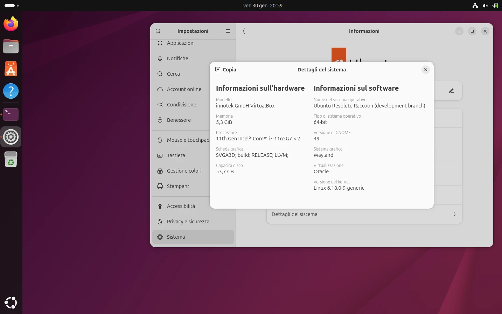
Task: Open Accessibilità settings
Action: click(x=160, y=206)
